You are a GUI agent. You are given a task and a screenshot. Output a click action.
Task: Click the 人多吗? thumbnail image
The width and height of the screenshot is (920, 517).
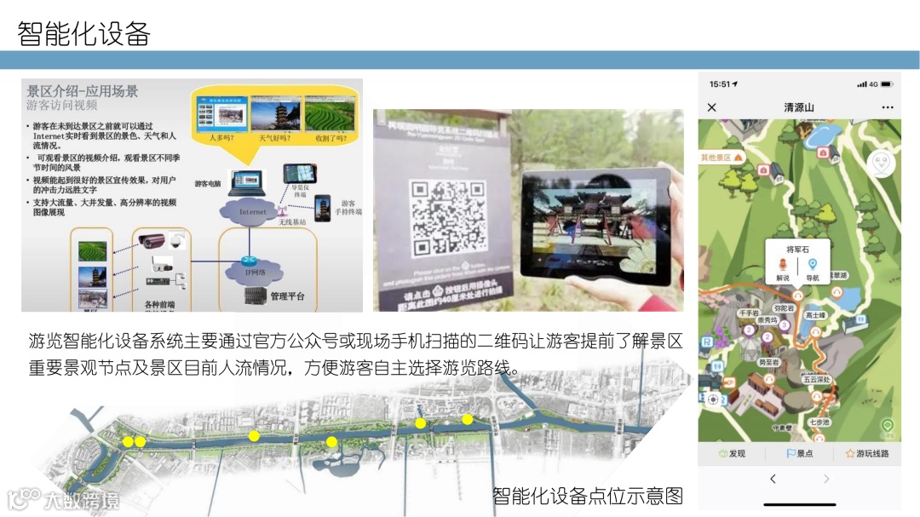click(221, 115)
